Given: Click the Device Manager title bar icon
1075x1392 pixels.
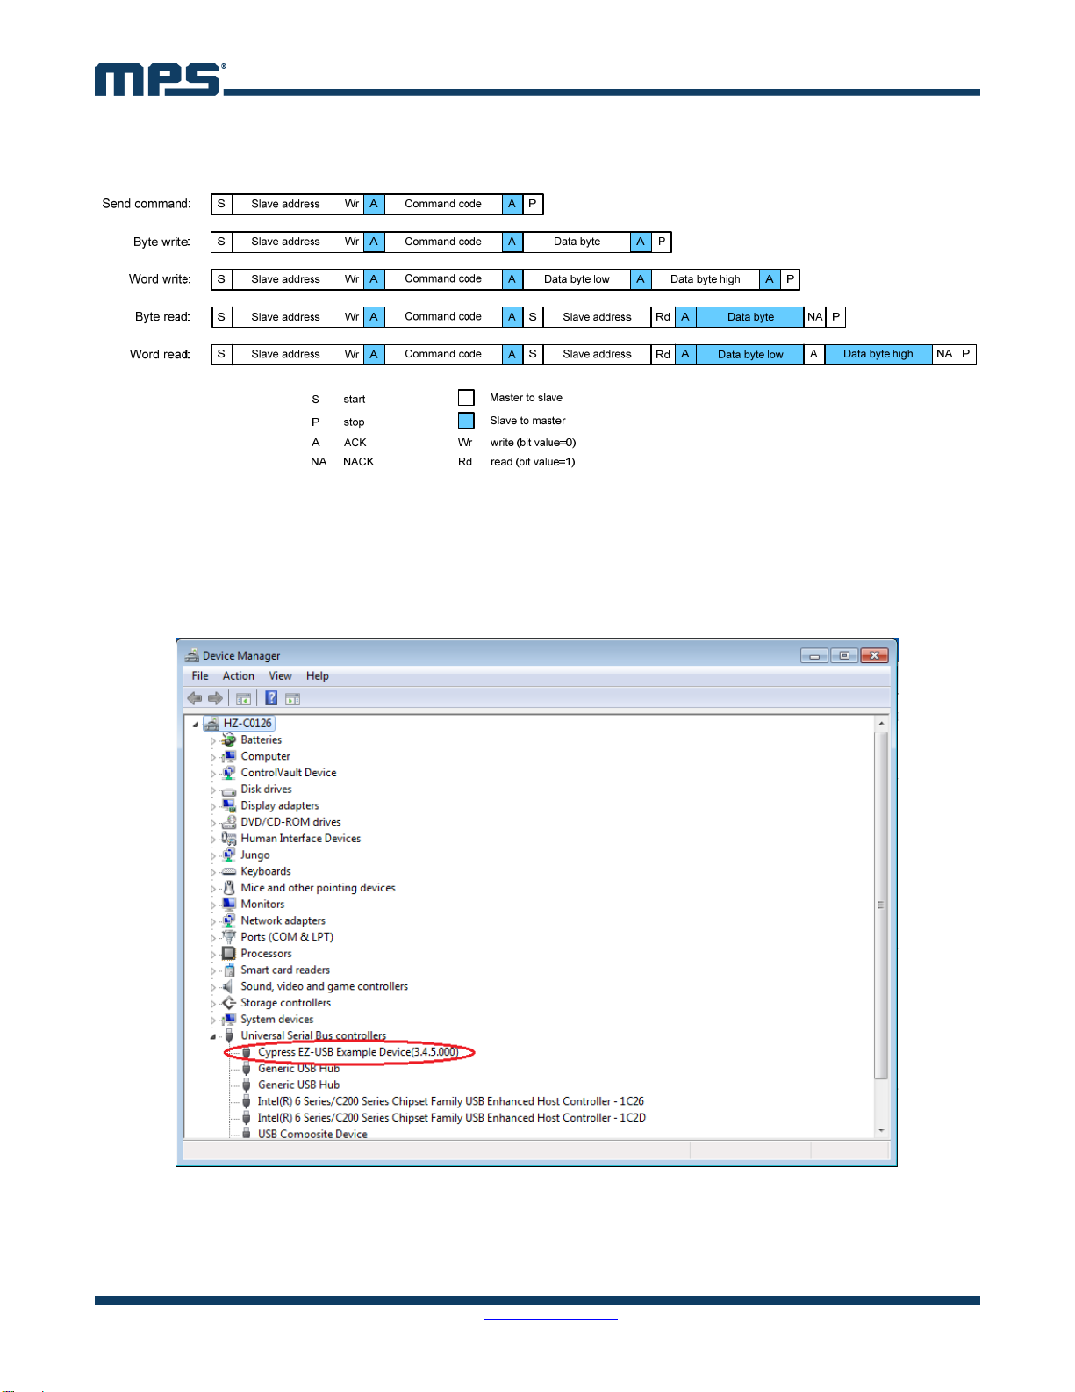Looking at the screenshot, I should click(192, 655).
